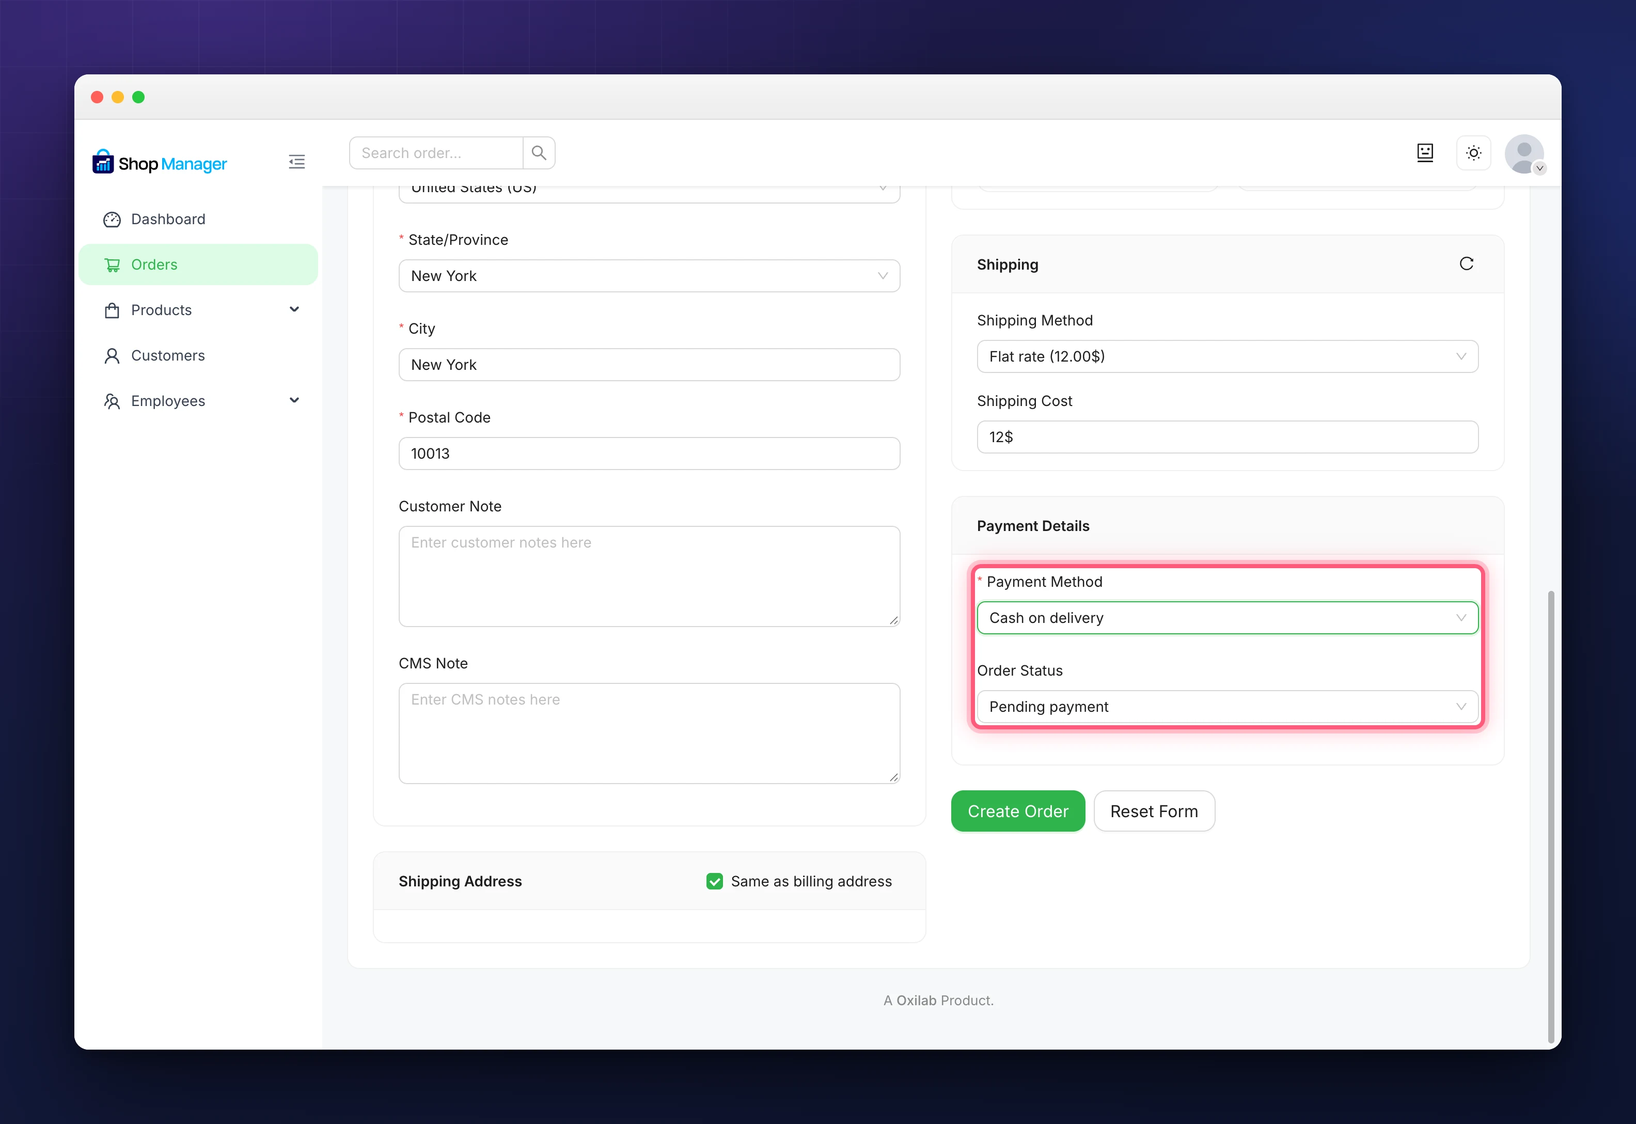Open the State/Province dropdown
Screen dimensions: 1636x1124
coord(649,276)
